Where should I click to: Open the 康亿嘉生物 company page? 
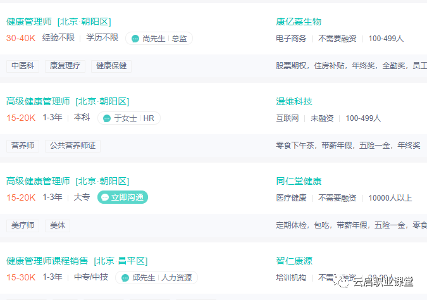click(x=299, y=22)
